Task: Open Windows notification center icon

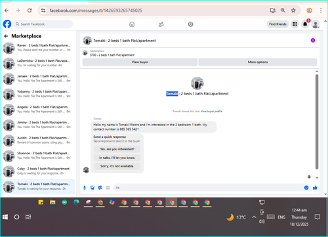Action: [318, 217]
